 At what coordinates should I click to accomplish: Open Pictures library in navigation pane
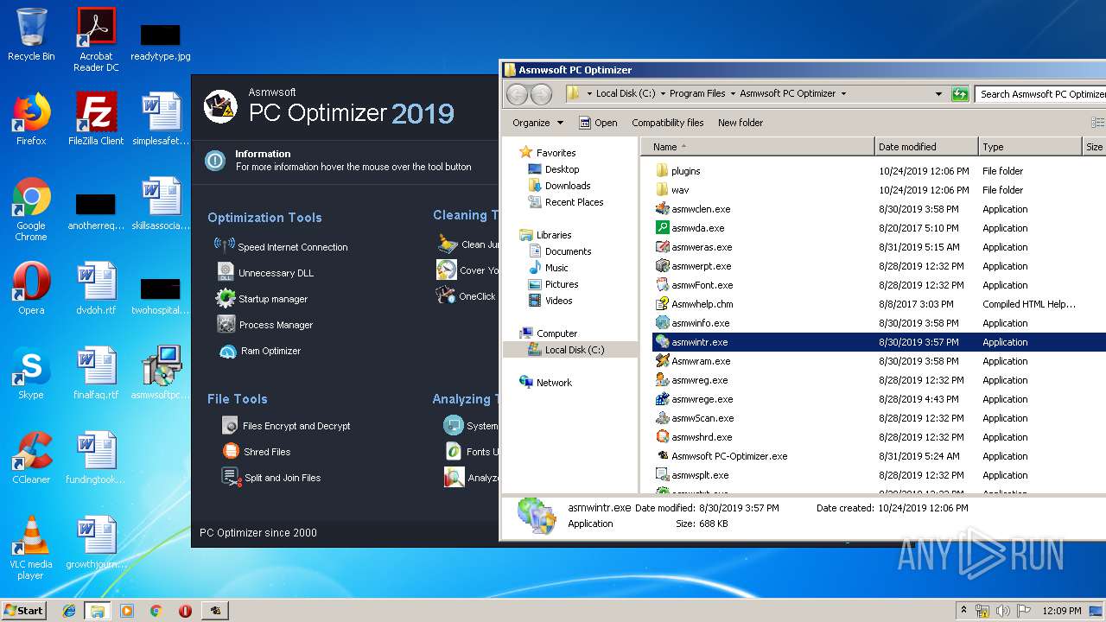point(553,284)
